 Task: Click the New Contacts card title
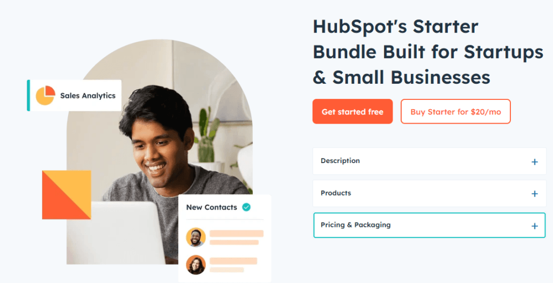pyautogui.click(x=212, y=207)
